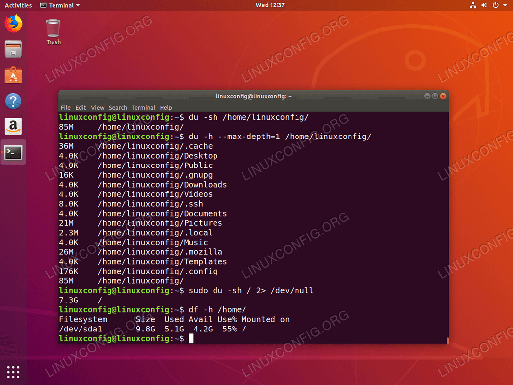Select the Terminal icon in the dock
The image size is (513, 385).
(x=13, y=152)
